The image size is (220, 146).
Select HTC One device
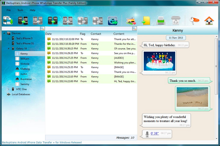(21, 89)
